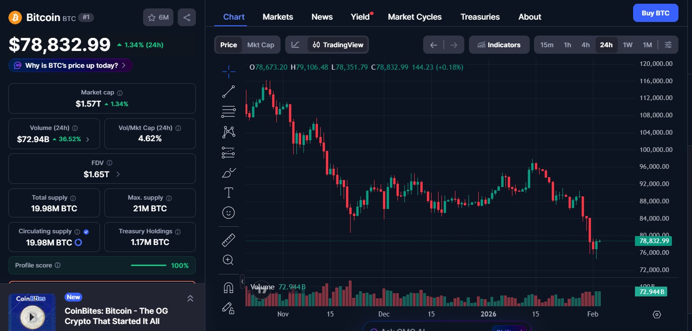Enable magnet mode for drawings
The image size is (692, 331).
click(228, 287)
